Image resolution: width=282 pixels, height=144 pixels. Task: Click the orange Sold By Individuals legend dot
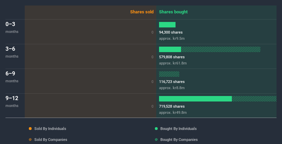pos(30,129)
